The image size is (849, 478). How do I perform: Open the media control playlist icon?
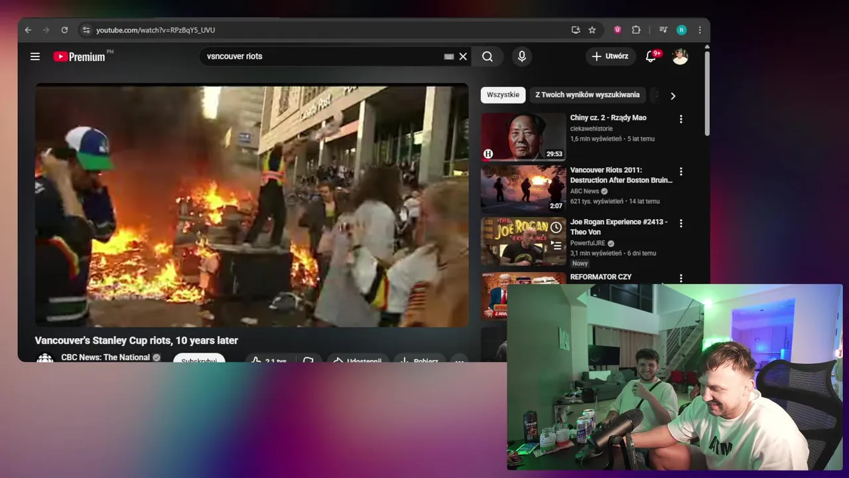point(663,30)
